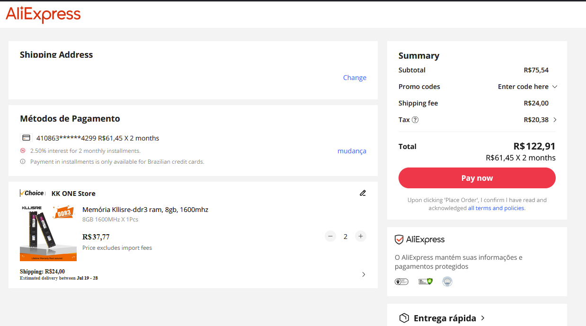Click the 2.50% interest installments note
This screenshot has width=586, height=326.
(85, 151)
